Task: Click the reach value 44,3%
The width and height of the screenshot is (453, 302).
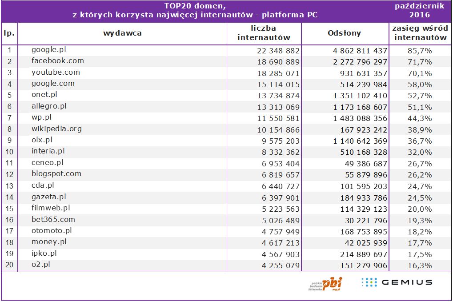Action: point(420,118)
